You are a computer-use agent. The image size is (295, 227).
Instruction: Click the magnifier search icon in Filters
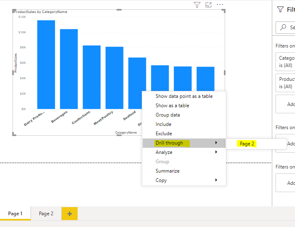click(283, 27)
